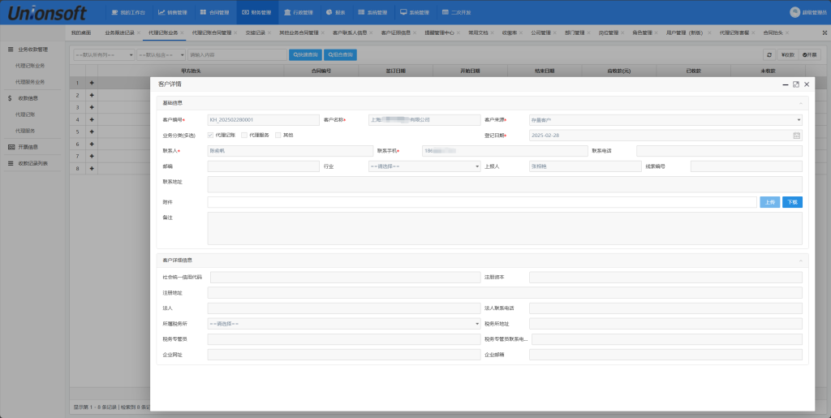
Task: Expand row 1 with its plus icon
Action: (92, 83)
